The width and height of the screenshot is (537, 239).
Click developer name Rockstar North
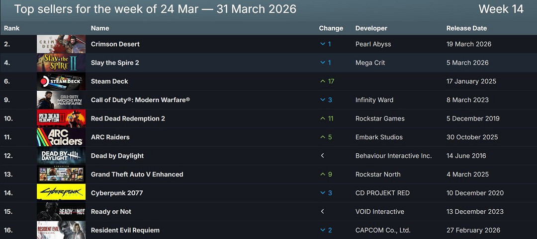point(378,174)
